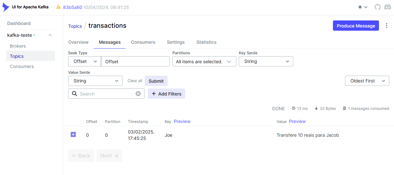Click '1 messages consumed' text
The width and height of the screenshot is (394, 175).
coord(368,109)
